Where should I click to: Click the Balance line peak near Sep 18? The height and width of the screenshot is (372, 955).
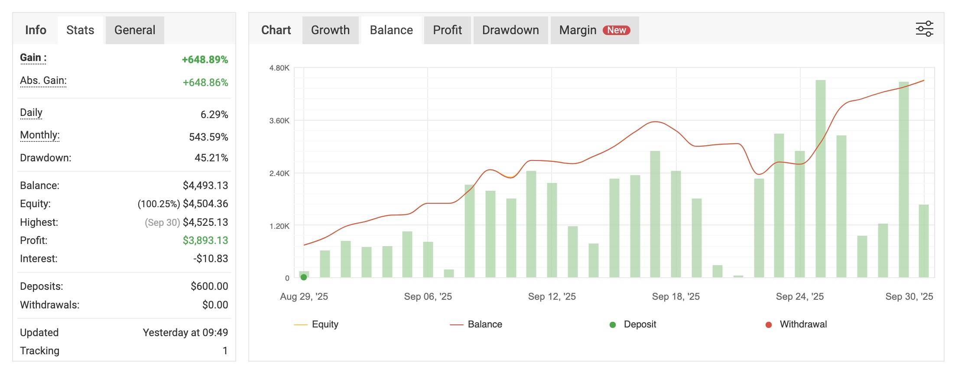pos(656,122)
